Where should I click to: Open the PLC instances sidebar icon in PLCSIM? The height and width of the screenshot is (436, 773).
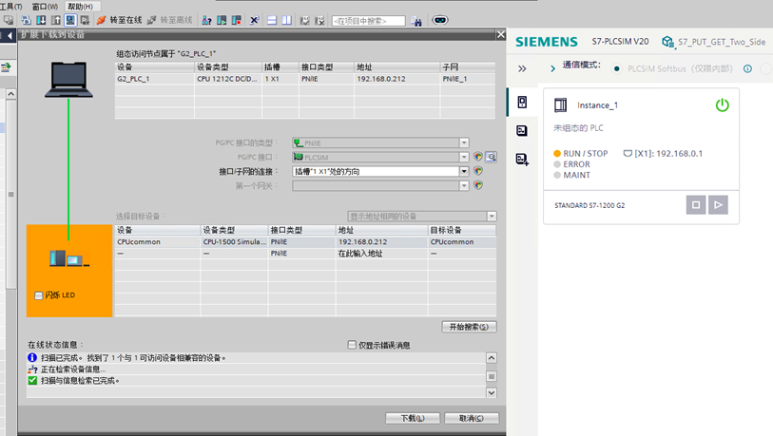pos(522,103)
